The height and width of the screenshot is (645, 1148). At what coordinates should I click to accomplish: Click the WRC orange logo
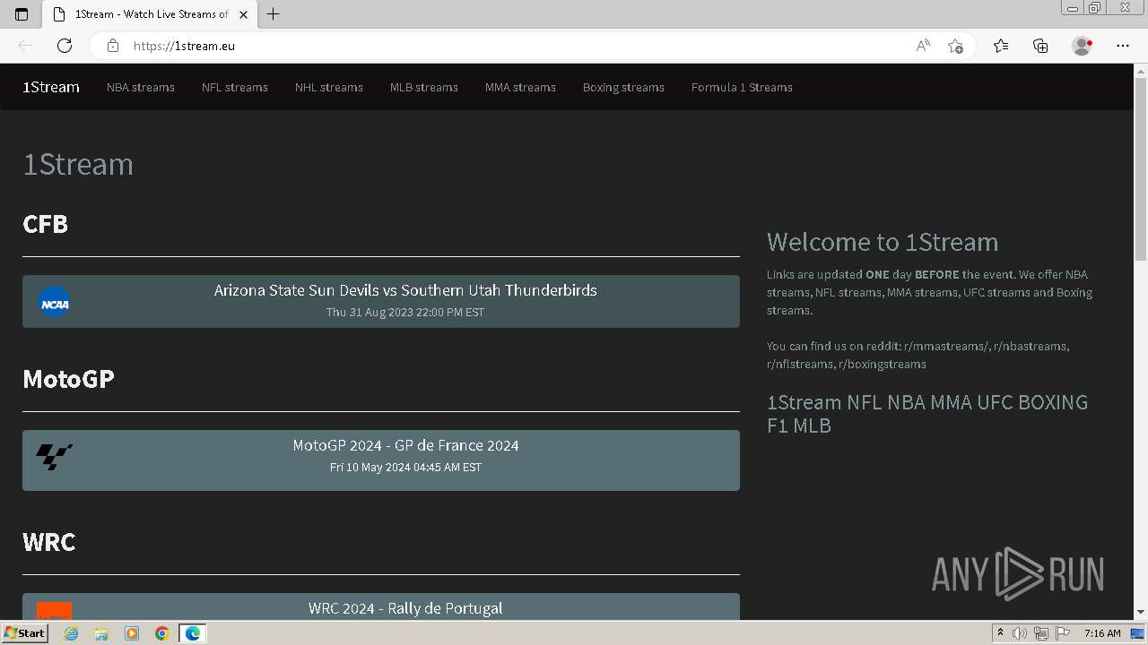55,610
